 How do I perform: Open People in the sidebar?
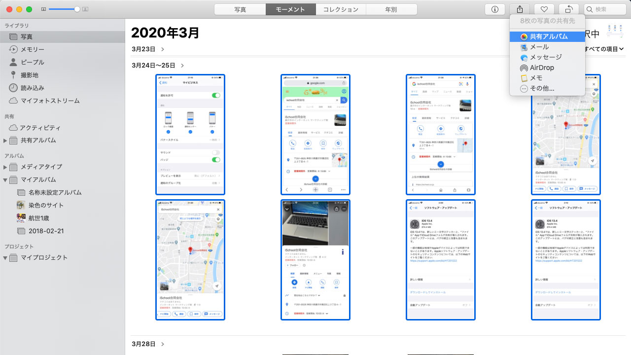pos(33,62)
